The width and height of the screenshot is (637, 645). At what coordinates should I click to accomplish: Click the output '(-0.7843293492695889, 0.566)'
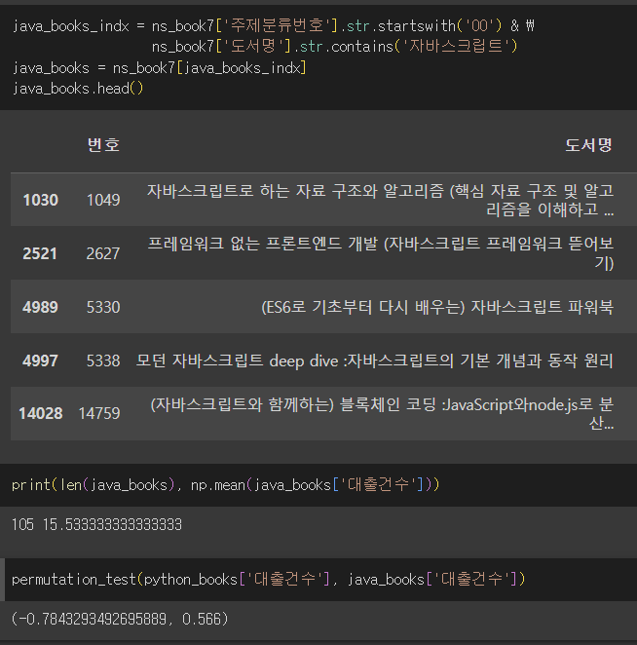pyautogui.click(x=119, y=619)
